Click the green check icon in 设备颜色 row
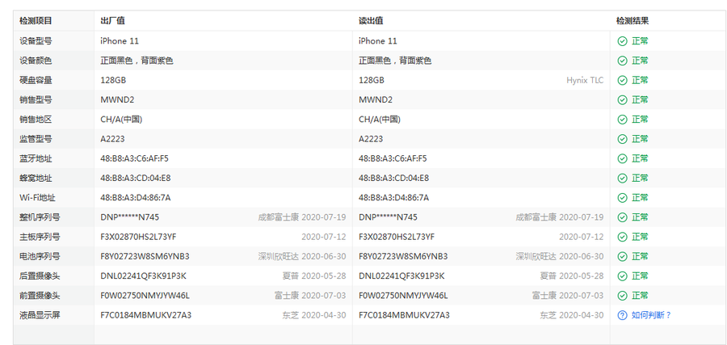The width and height of the screenshot is (727, 345). pyautogui.click(x=622, y=61)
